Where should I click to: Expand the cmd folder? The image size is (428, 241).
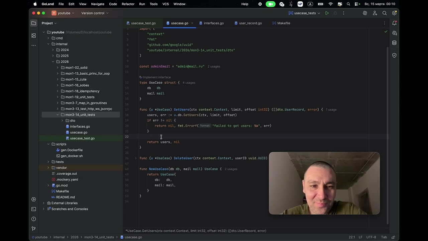tap(48, 38)
